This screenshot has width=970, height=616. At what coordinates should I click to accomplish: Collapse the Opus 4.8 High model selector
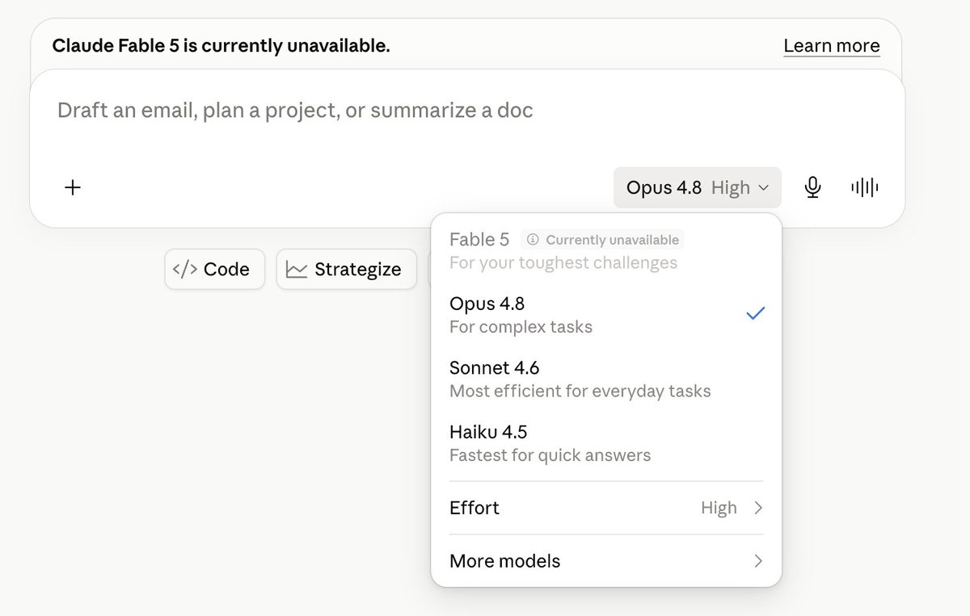click(698, 187)
